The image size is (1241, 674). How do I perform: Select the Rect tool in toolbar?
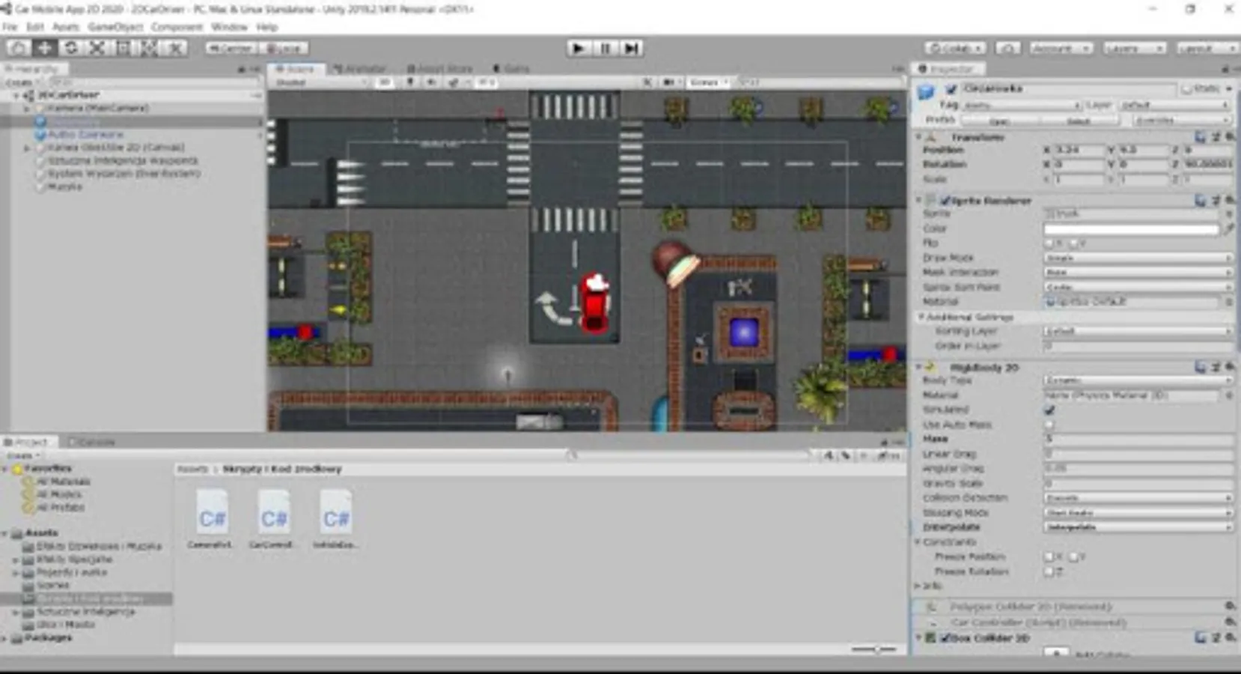[123, 48]
